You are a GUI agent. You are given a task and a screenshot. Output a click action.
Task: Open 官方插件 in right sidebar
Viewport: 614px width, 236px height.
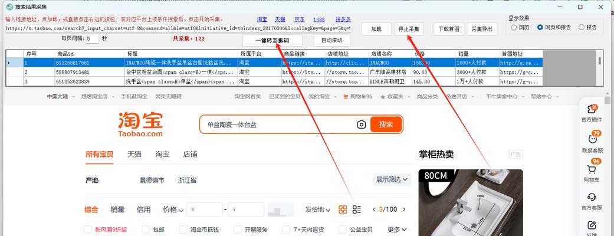point(592,113)
